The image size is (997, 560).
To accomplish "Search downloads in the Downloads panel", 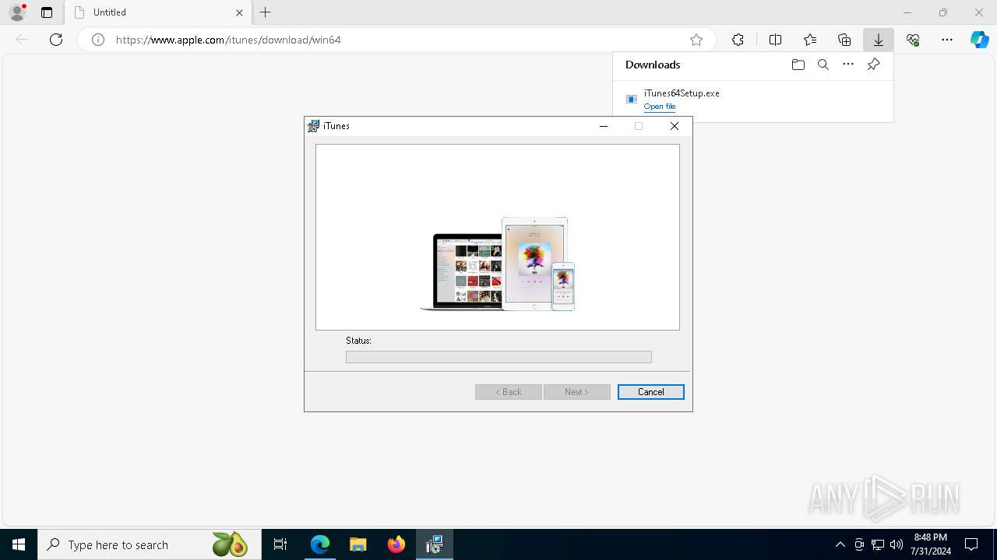I will pos(823,65).
